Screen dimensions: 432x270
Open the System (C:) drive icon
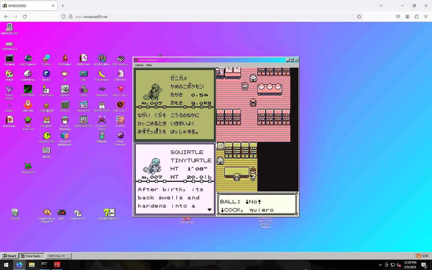coord(9,46)
